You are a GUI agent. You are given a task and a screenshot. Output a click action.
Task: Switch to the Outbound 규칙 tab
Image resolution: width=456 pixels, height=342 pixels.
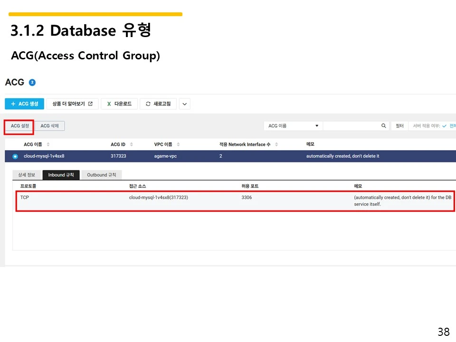[x=102, y=175]
